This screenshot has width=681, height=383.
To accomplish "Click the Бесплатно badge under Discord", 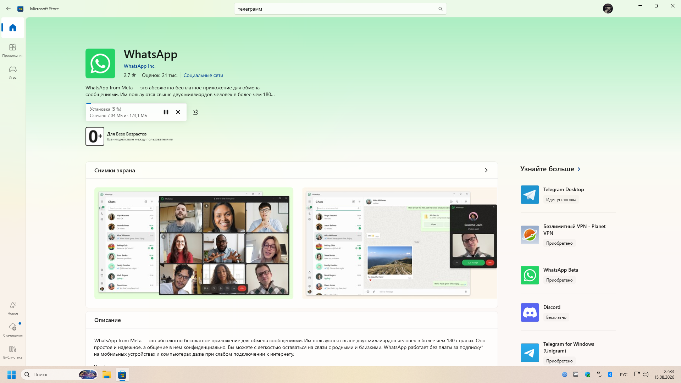I will pos(556,317).
